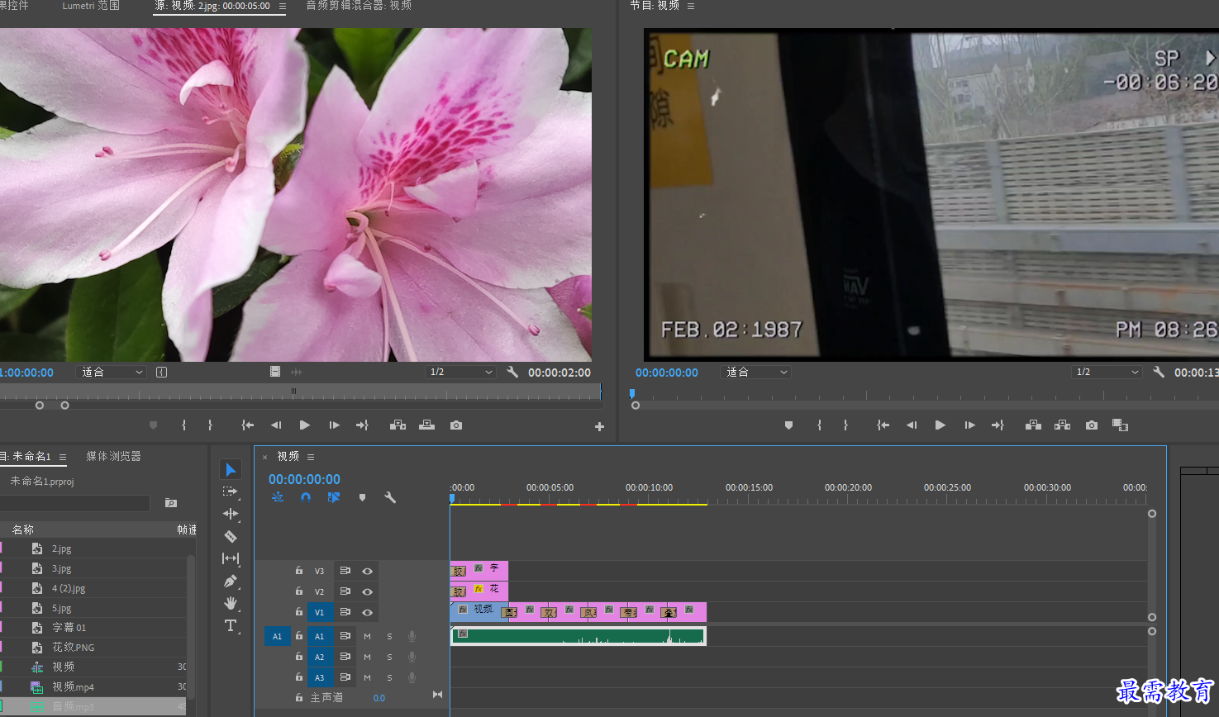Hide track V3 output eye

[367, 572]
